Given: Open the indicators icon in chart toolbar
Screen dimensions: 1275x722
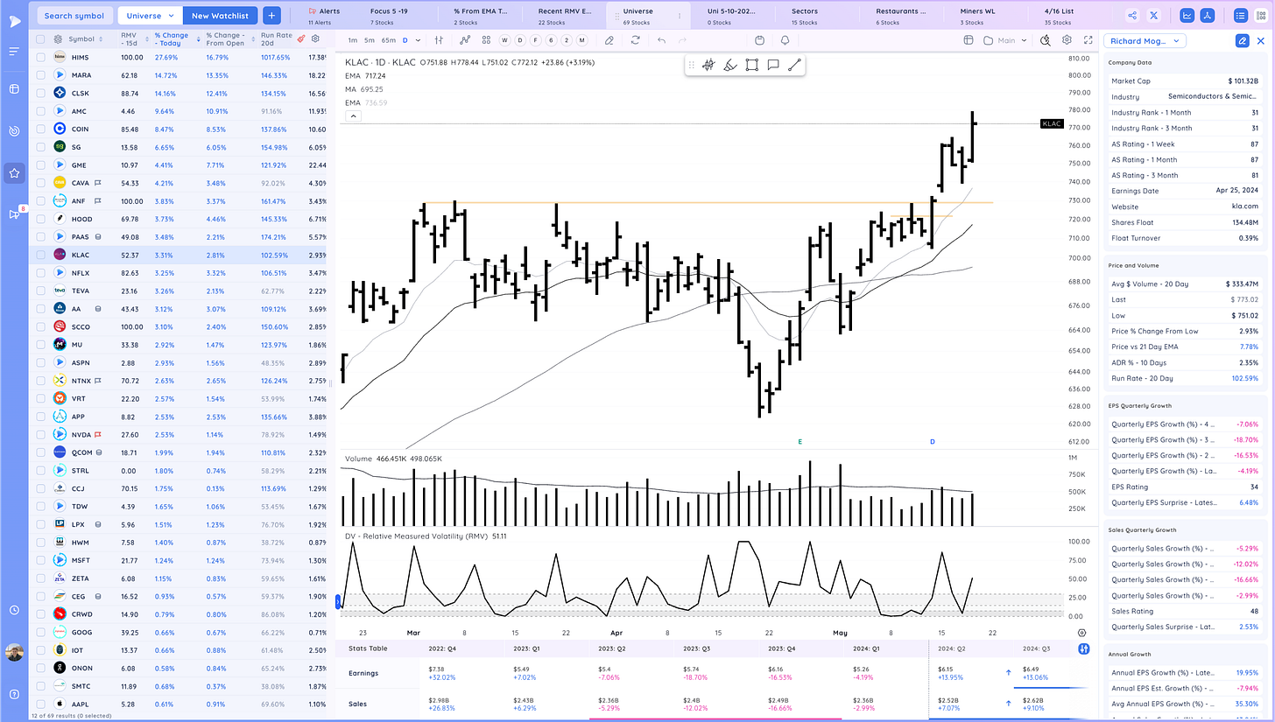Looking at the screenshot, I should point(464,40).
